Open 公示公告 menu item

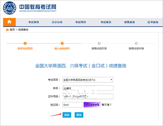click(57, 22)
